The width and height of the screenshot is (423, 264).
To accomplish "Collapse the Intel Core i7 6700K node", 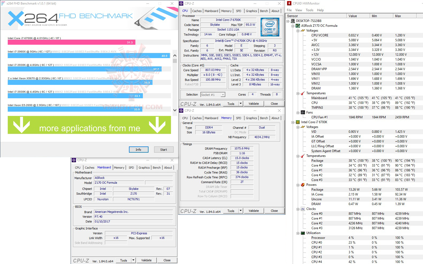I will point(293,122).
